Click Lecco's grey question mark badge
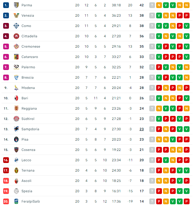Screen dimensions: 195x206 [152, 160]
